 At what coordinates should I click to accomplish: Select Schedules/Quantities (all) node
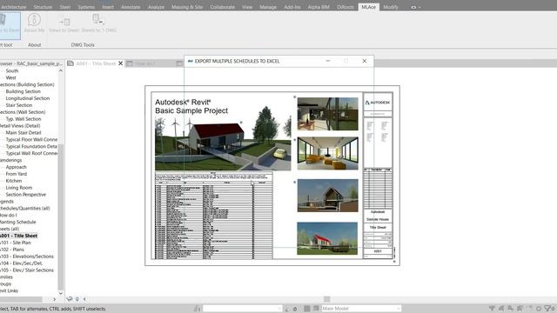tap(25, 209)
